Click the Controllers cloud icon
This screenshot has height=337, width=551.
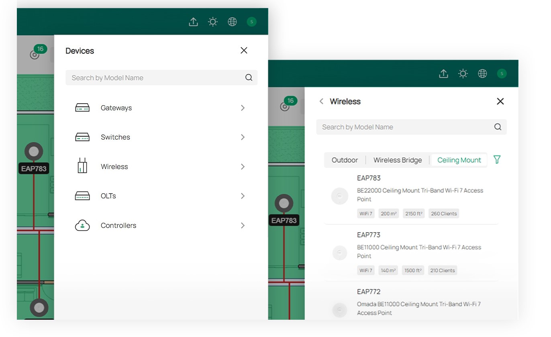point(82,225)
